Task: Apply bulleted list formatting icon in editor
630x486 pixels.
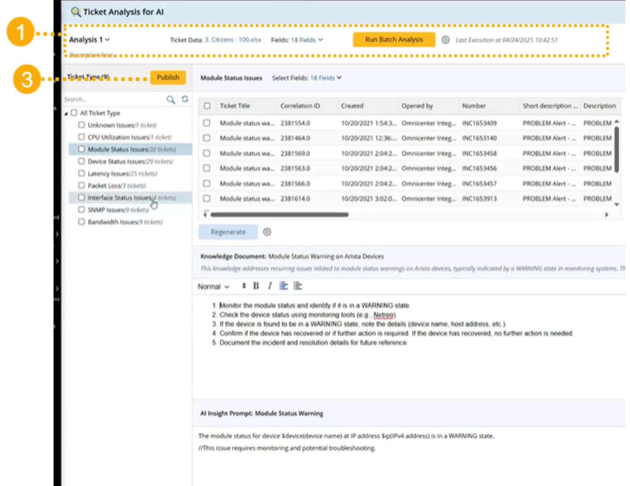Action: click(298, 286)
